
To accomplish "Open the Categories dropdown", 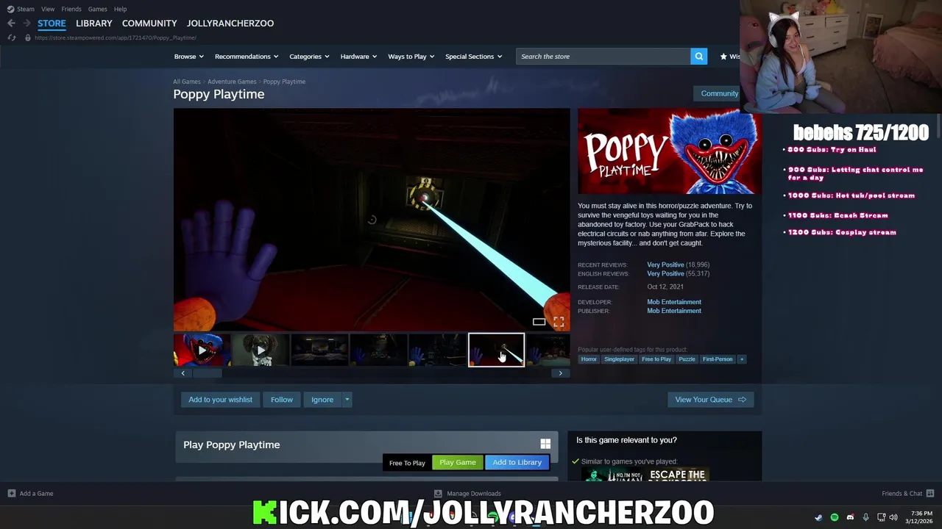I will 309,57.
